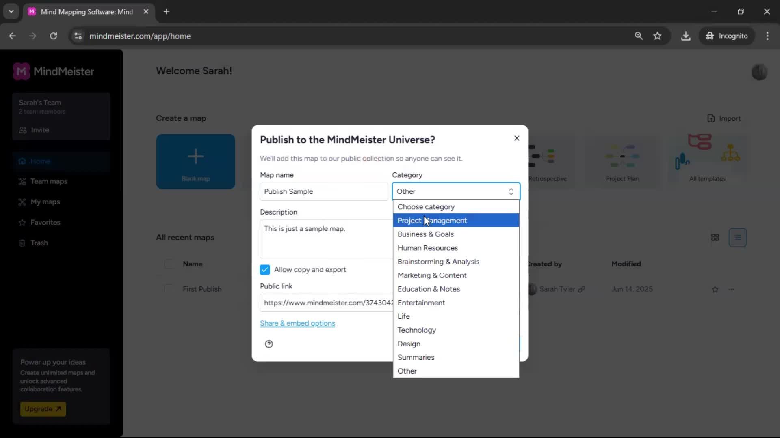Viewport: 780px width, 438px height.
Task: Go back in browser history
Action: pyautogui.click(x=12, y=36)
